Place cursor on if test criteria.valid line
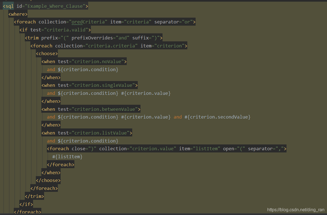 pyautogui.click(x=55, y=30)
